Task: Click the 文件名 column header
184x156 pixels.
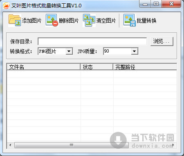Action: (x=44, y=67)
